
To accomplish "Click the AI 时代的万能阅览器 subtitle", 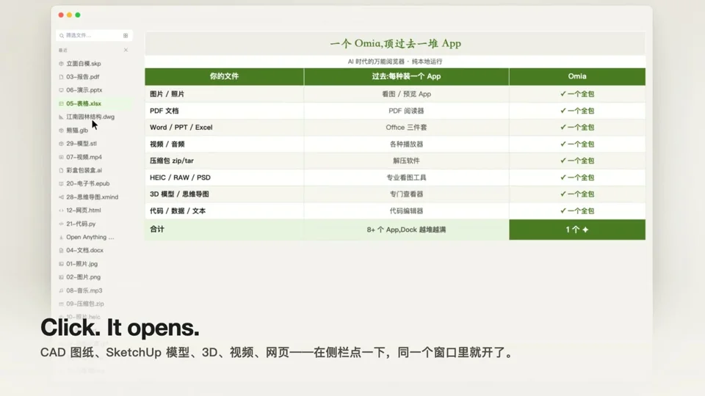I will pyautogui.click(x=395, y=62).
